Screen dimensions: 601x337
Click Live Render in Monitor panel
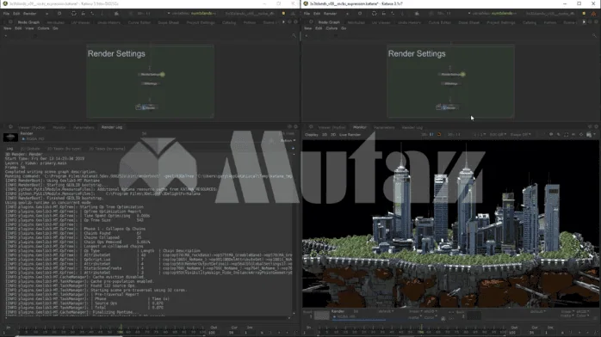350,135
